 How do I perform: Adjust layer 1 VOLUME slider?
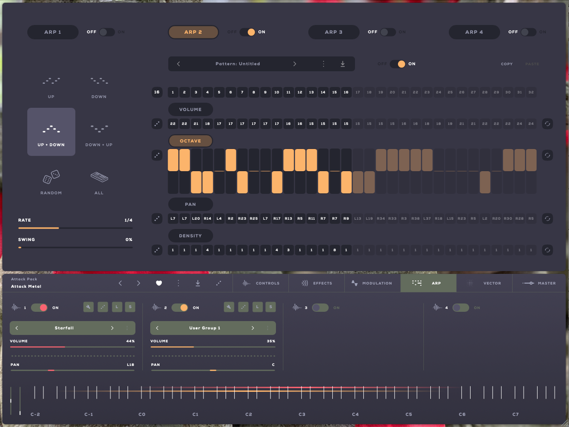[x=73, y=347]
